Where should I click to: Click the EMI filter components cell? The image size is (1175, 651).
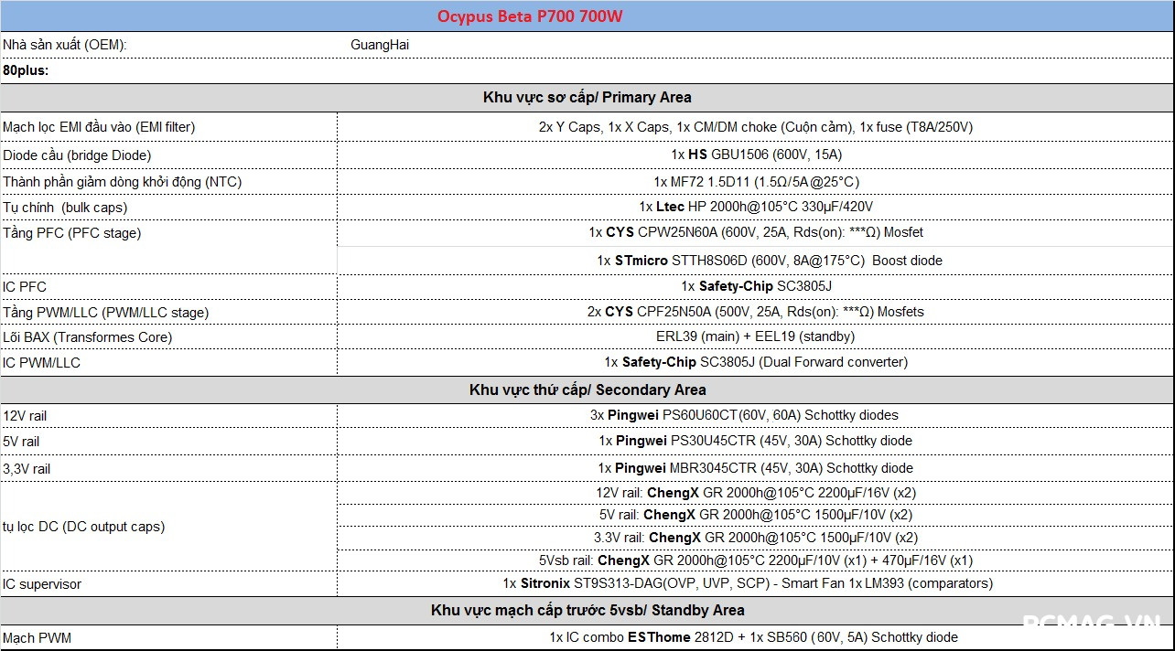coord(755,127)
